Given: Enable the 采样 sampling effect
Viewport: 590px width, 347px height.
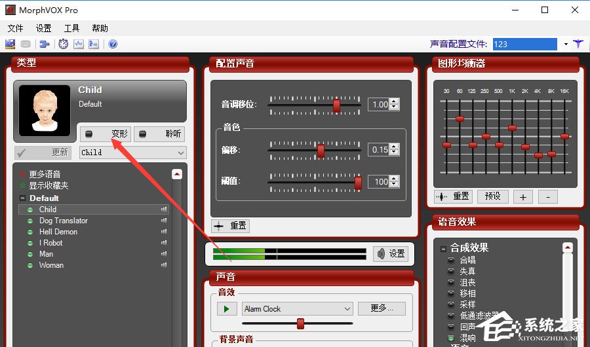Looking at the screenshot, I should click(x=451, y=304).
